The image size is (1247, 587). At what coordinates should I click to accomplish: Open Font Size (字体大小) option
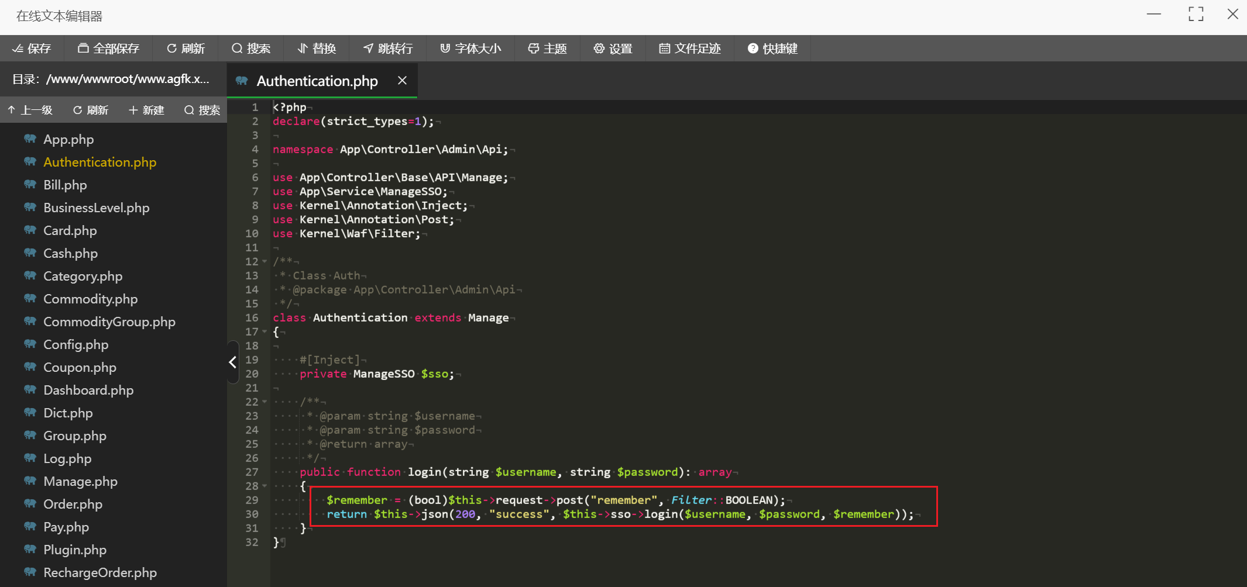pyautogui.click(x=470, y=49)
